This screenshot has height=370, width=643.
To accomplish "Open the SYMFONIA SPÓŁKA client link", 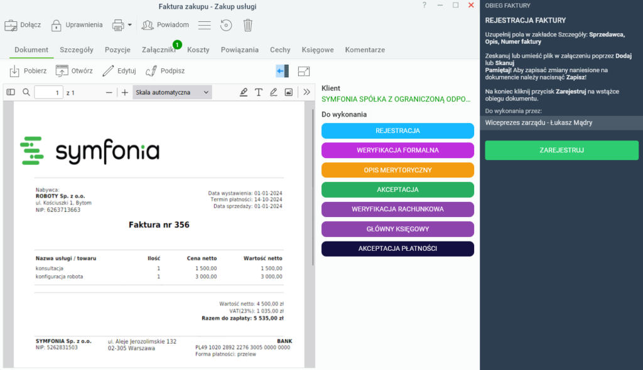I will tap(396, 99).
